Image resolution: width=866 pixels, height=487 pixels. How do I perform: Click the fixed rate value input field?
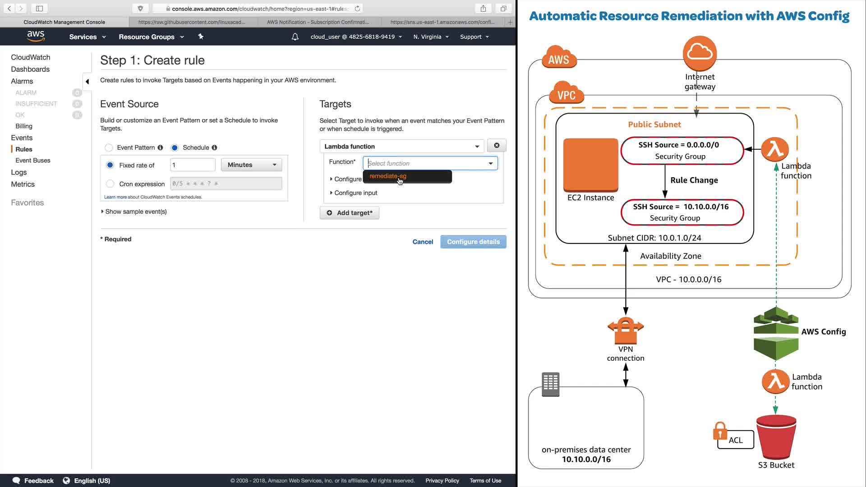point(193,165)
